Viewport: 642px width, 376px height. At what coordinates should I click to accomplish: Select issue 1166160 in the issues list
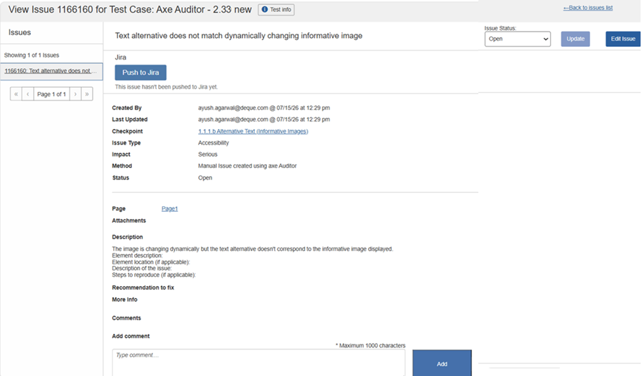pos(51,71)
